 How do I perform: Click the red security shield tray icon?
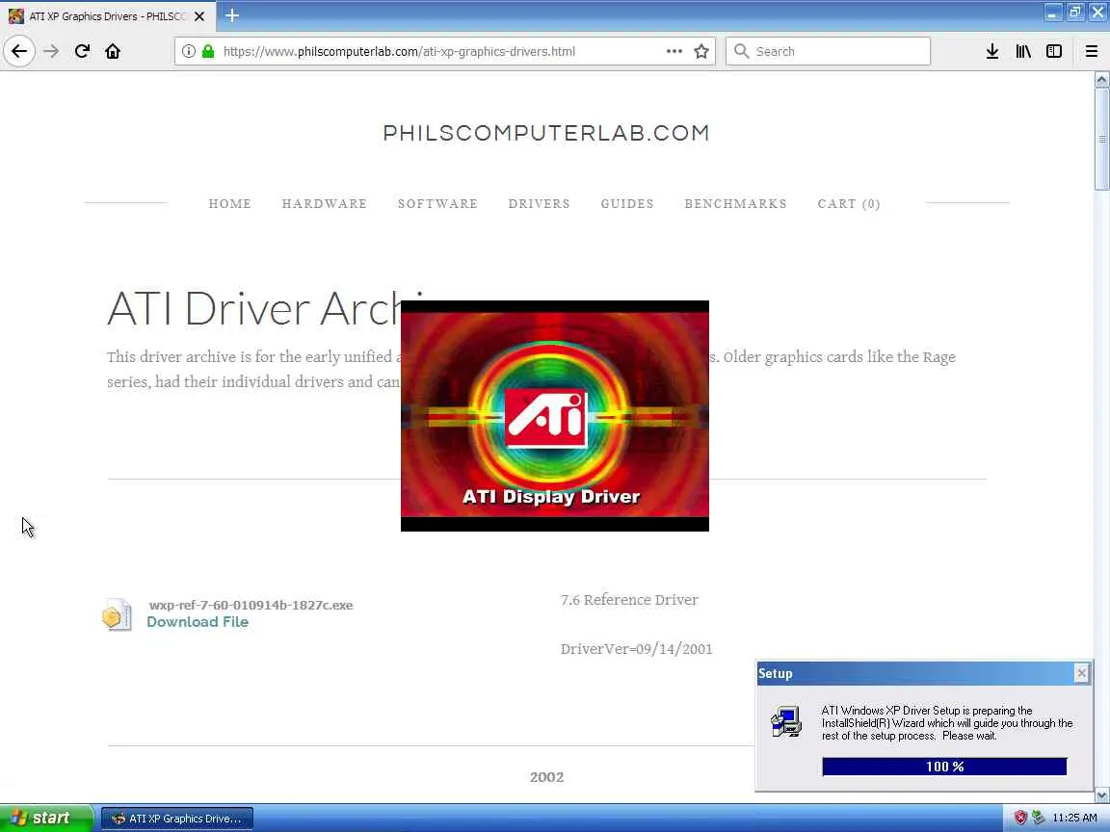(x=1020, y=818)
